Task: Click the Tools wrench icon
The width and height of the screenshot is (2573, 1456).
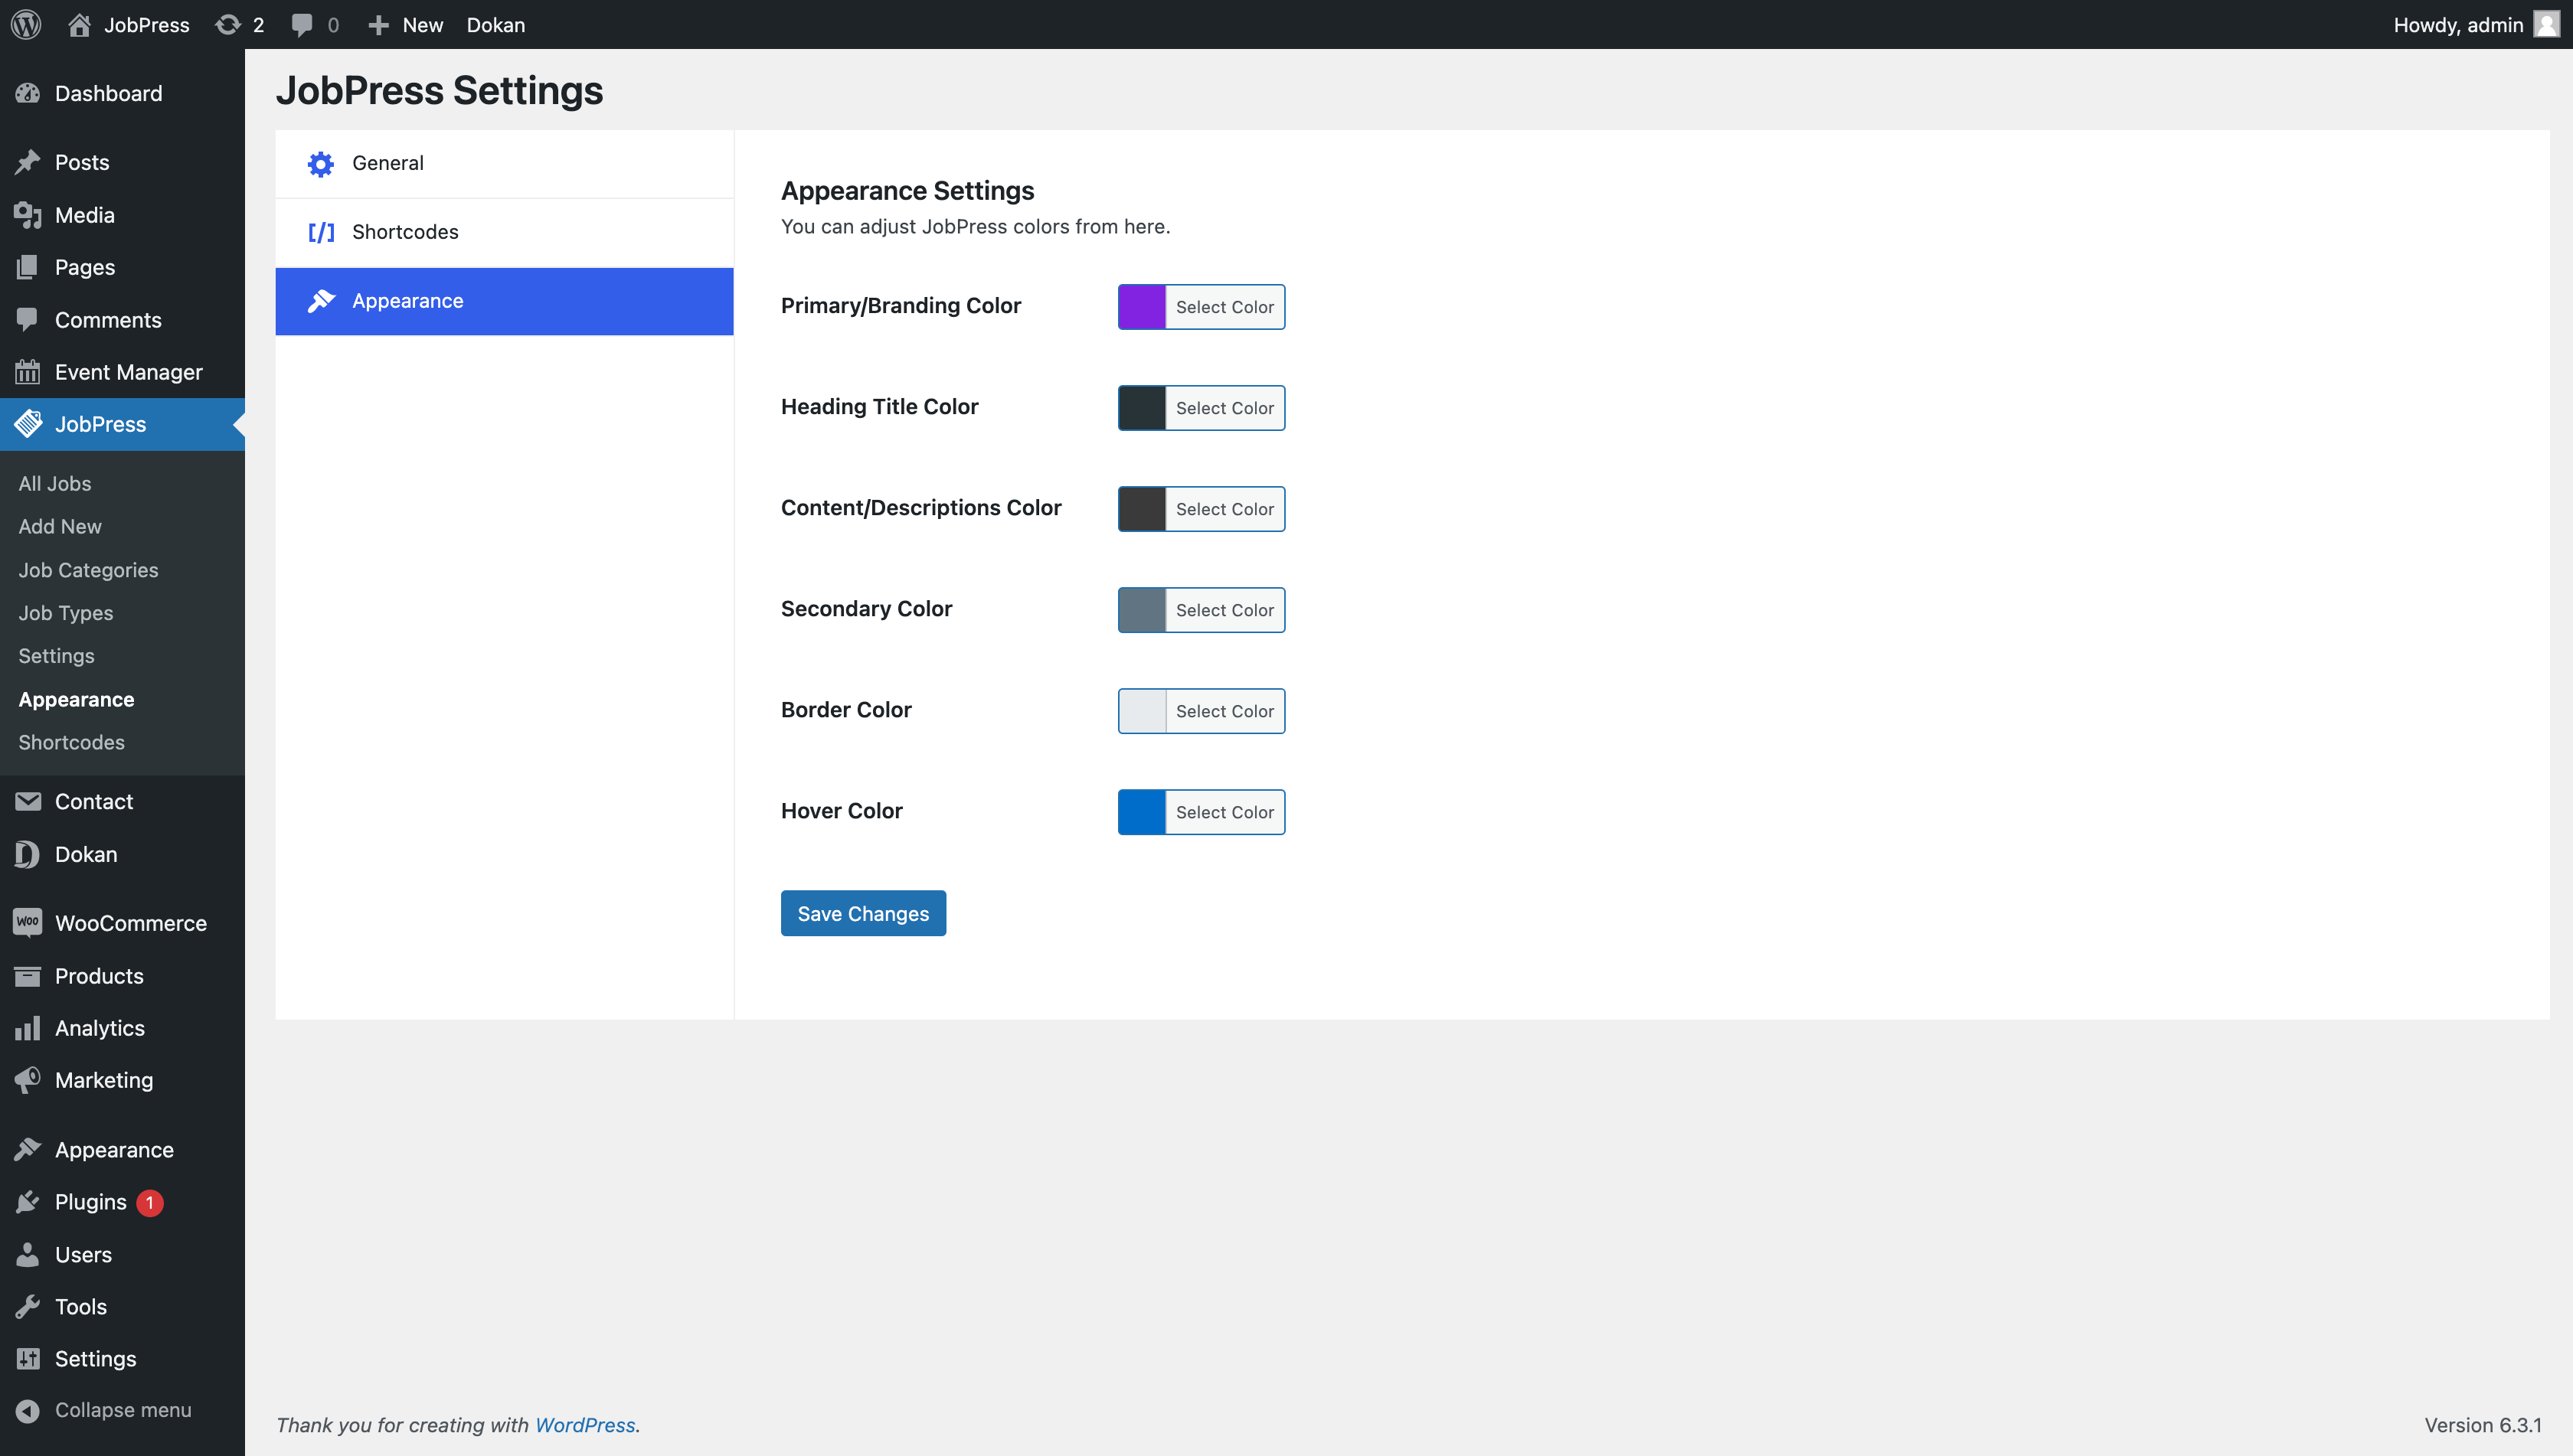Action: point(28,1306)
